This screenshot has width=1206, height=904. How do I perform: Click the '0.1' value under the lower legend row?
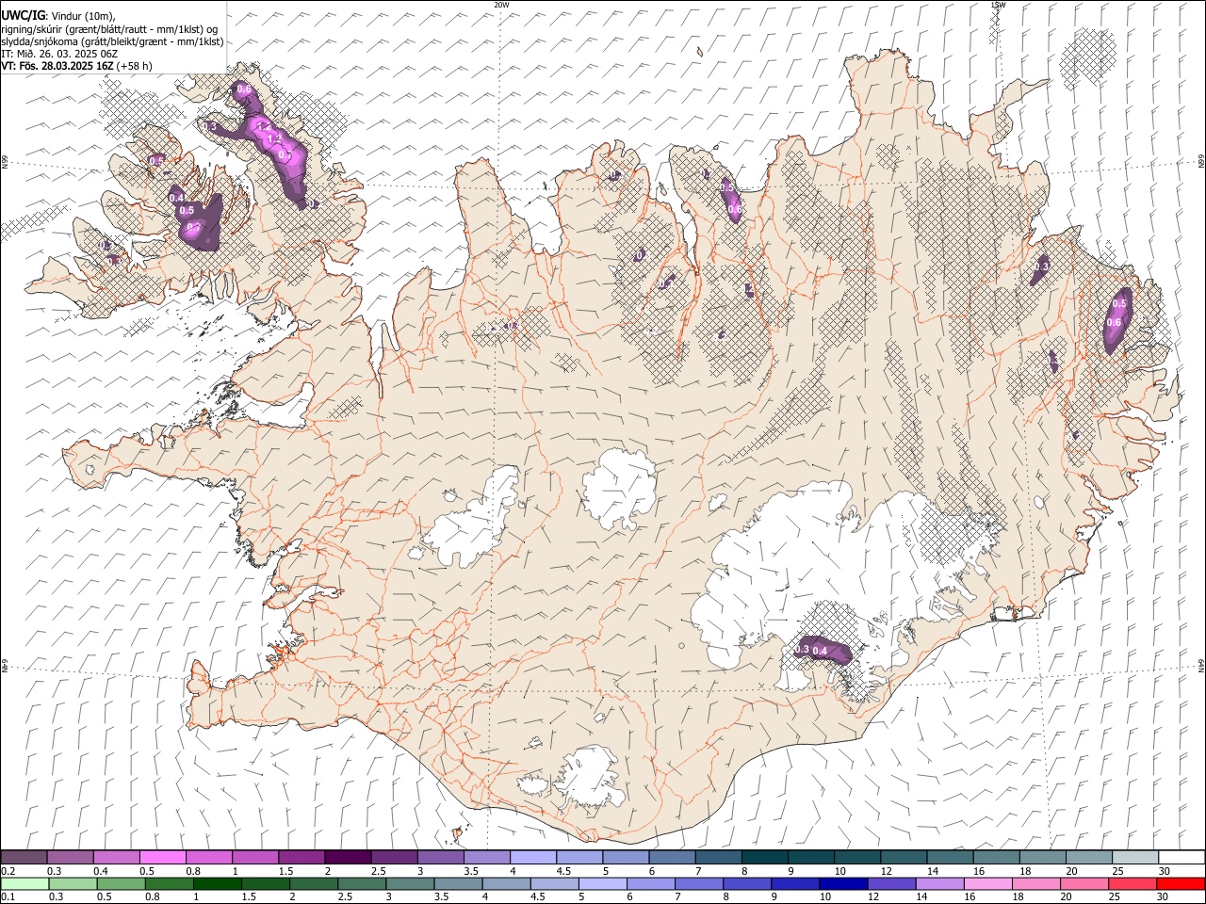pos(8,896)
